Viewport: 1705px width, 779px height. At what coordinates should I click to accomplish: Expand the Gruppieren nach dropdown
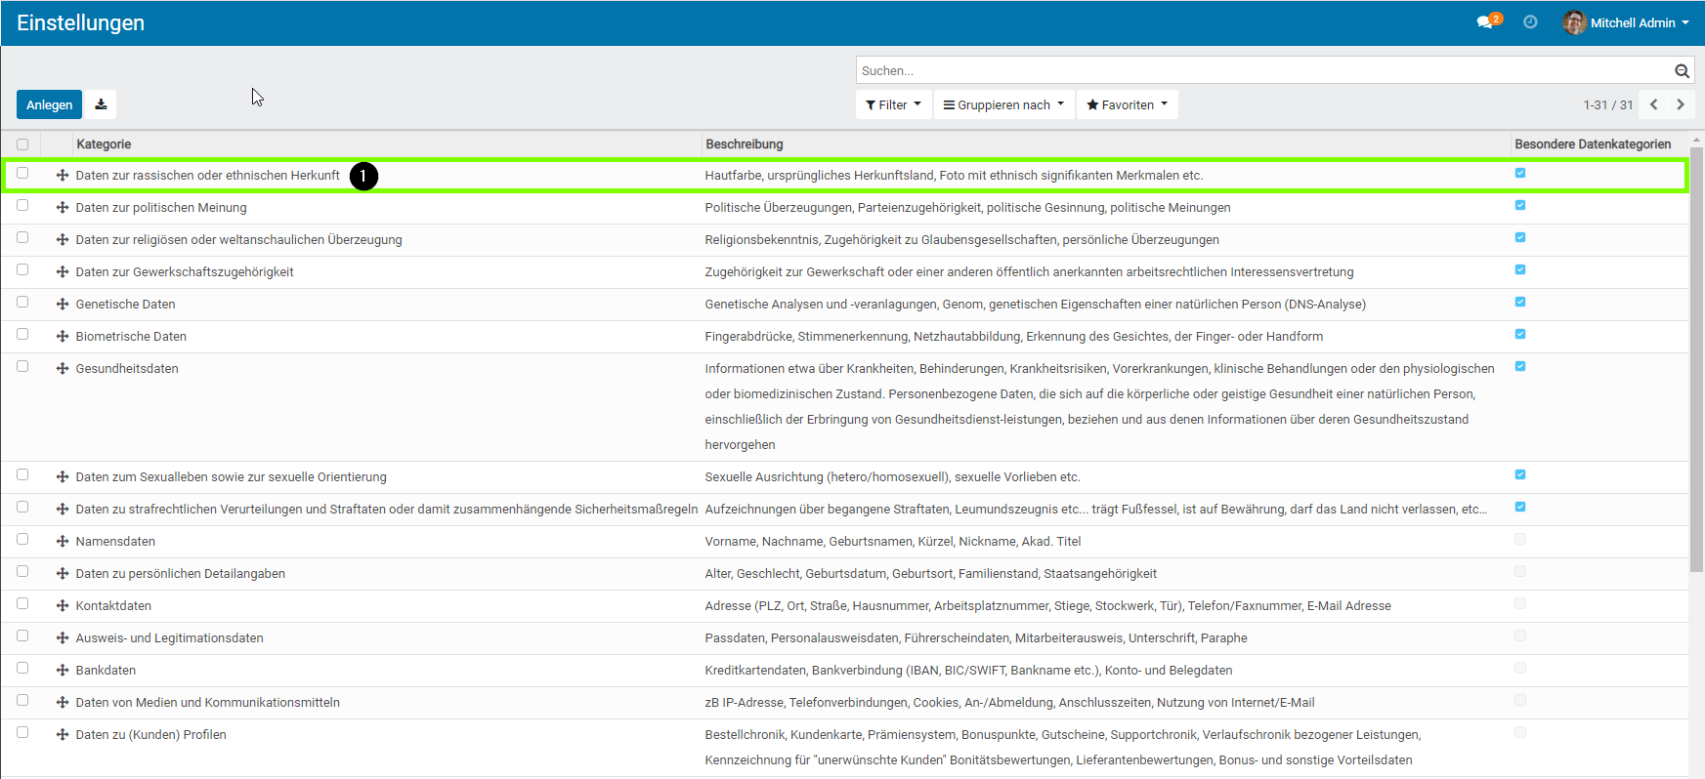click(x=1003, y=104)
